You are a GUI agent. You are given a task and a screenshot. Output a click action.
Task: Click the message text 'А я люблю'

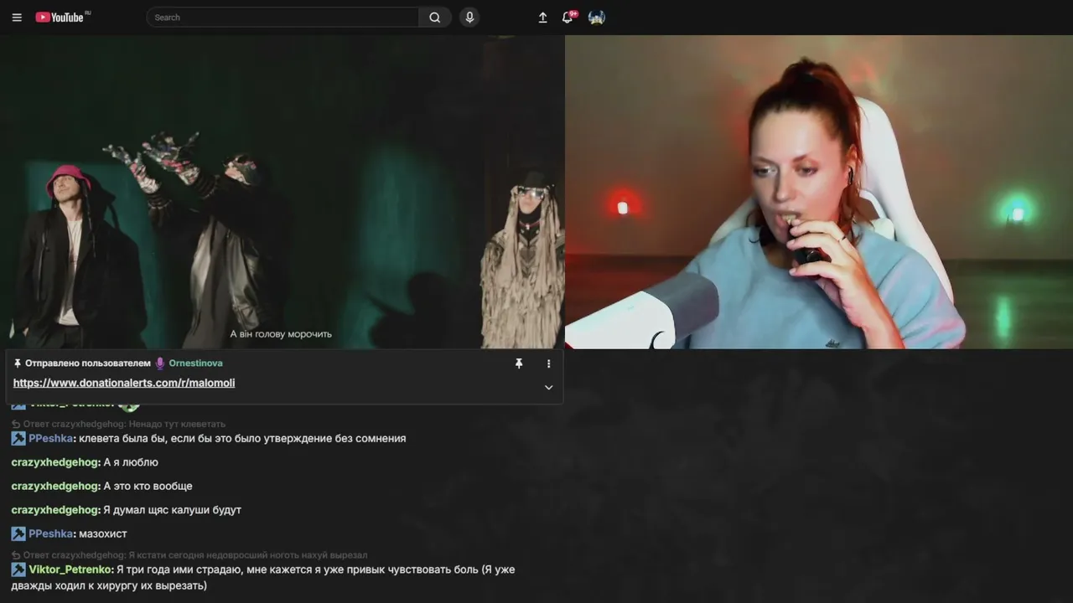(131, 462)
